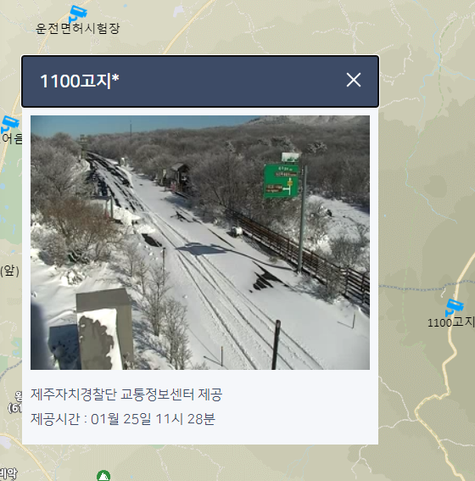This screenshot has height=481, width=475.
Task: Click the dark navy popup header bar
Action: (200, 81)
